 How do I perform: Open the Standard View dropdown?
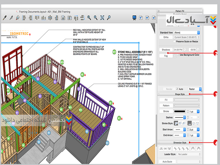(x=187, y=32)
